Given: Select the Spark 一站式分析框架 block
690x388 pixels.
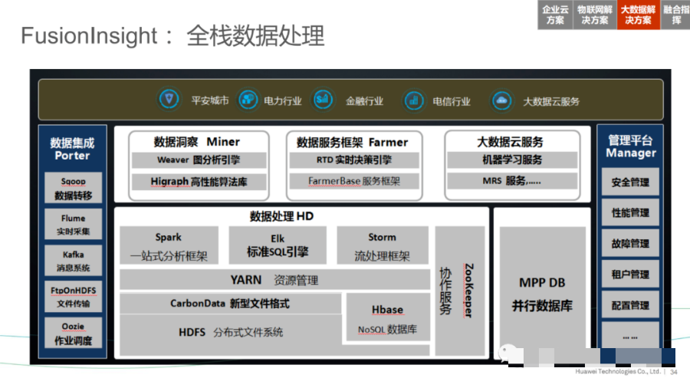Looking at the screenshot, I should click(x=169, y=245).
